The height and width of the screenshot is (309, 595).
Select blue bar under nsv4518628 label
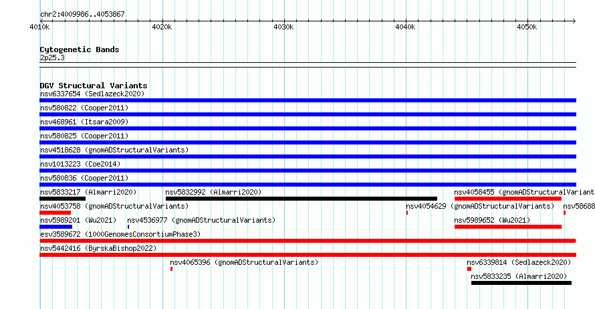[x=308, y=157]
